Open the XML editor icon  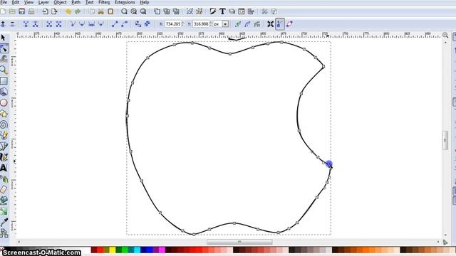(x=242, y=11)
